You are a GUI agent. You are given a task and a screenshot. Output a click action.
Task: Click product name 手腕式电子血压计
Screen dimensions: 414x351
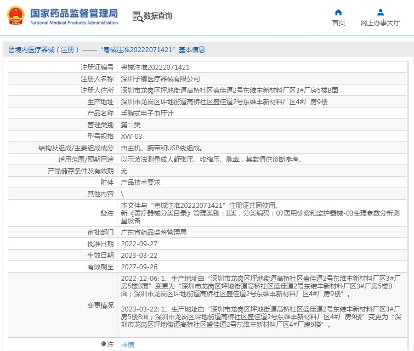(x=147, y=114)
